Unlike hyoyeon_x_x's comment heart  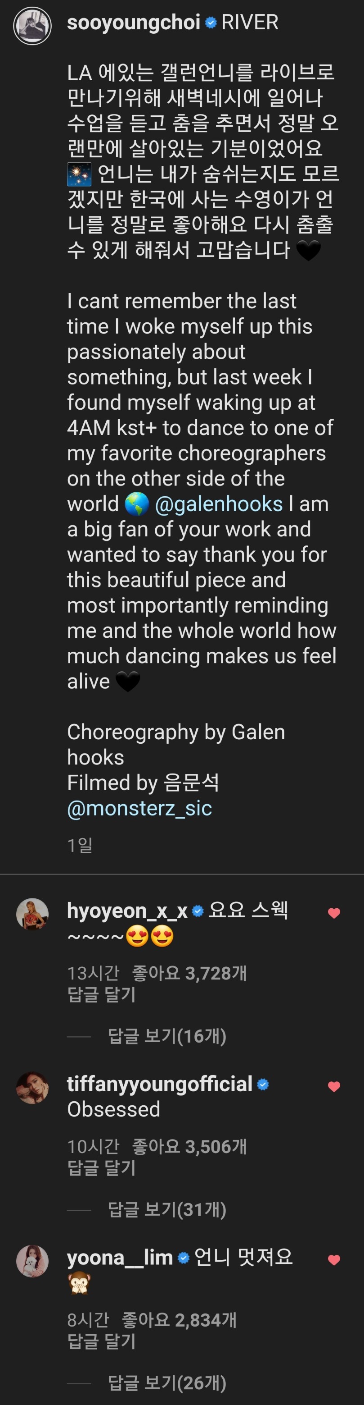[x=334, y=913]
